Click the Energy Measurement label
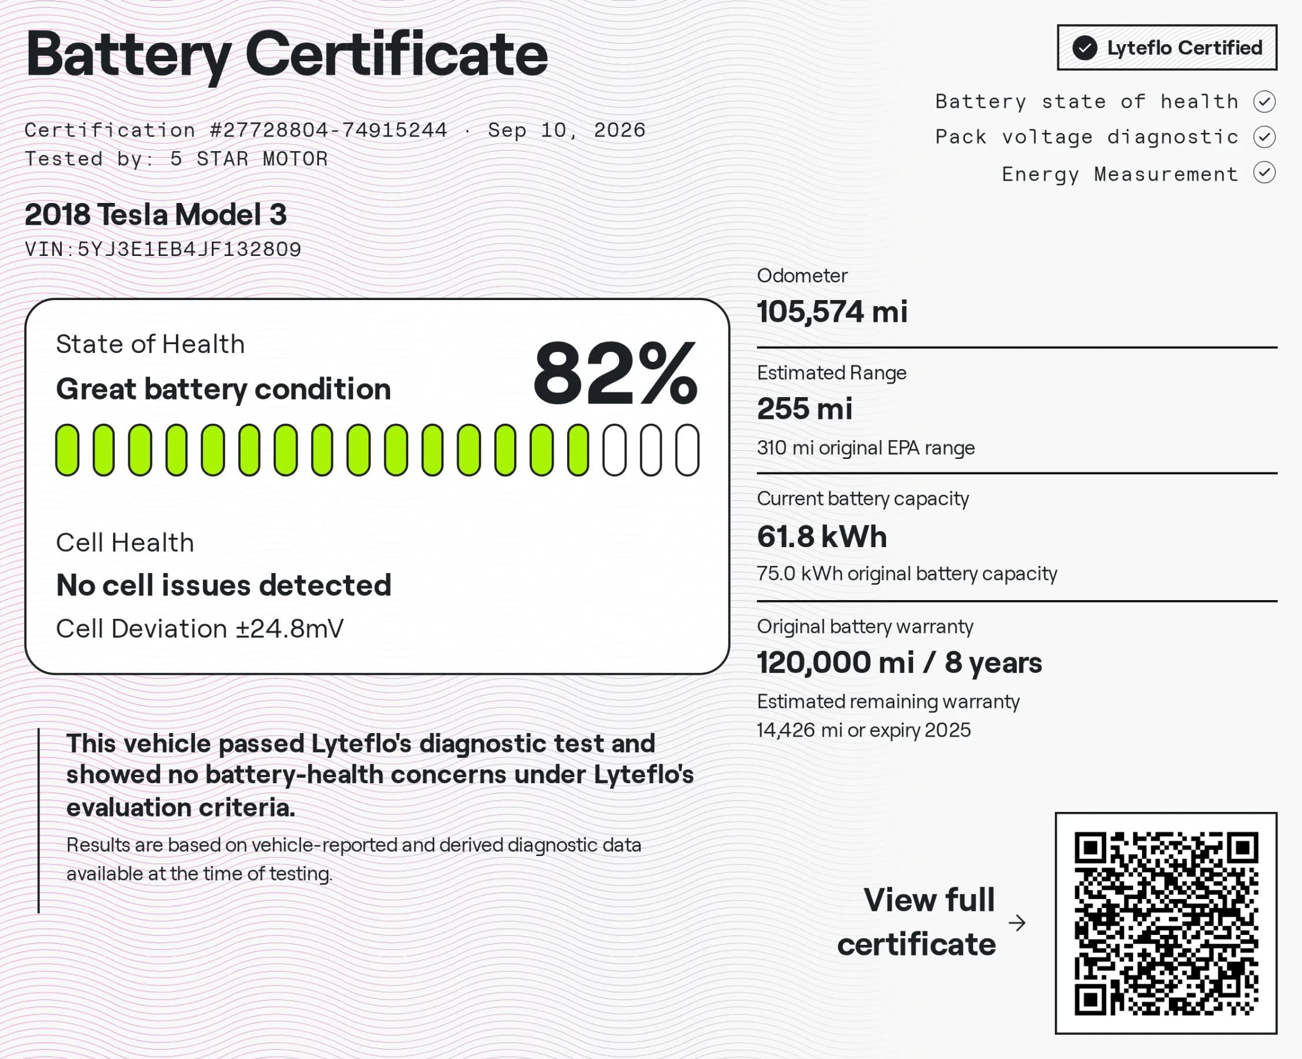Image resolution: width=1302 pixels, height=1059 pixels. click(x=1120, y=174)
